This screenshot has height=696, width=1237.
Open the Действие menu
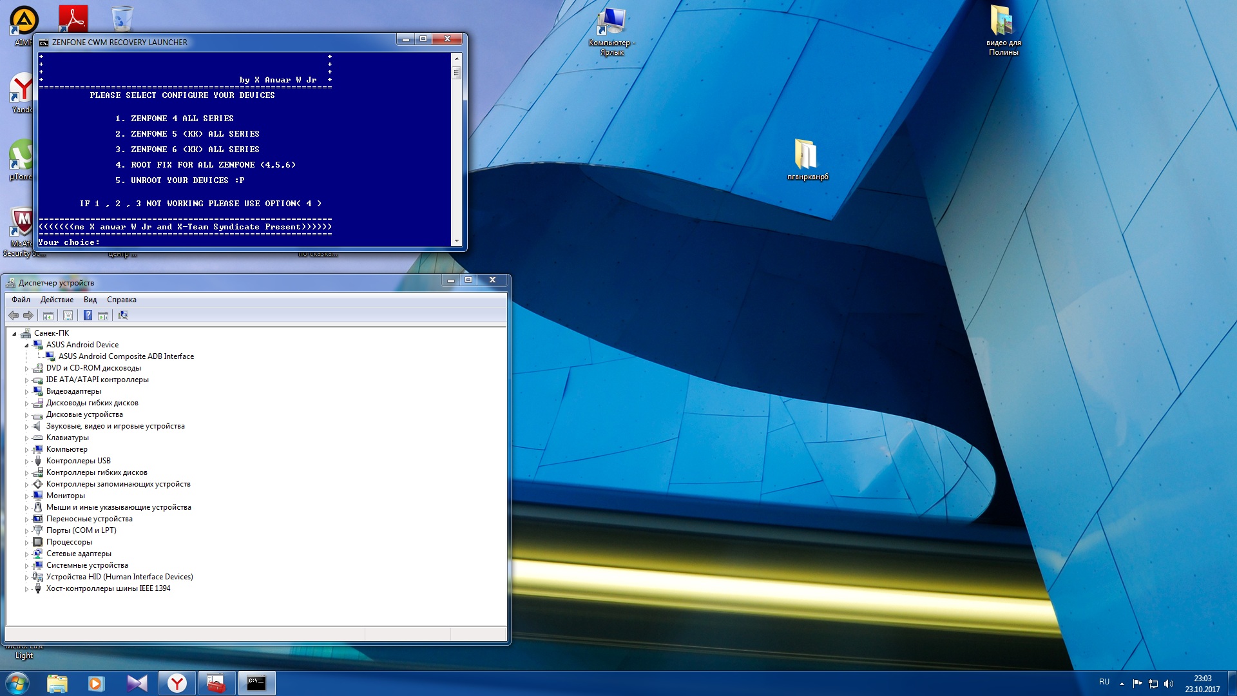tap(57, 300)
